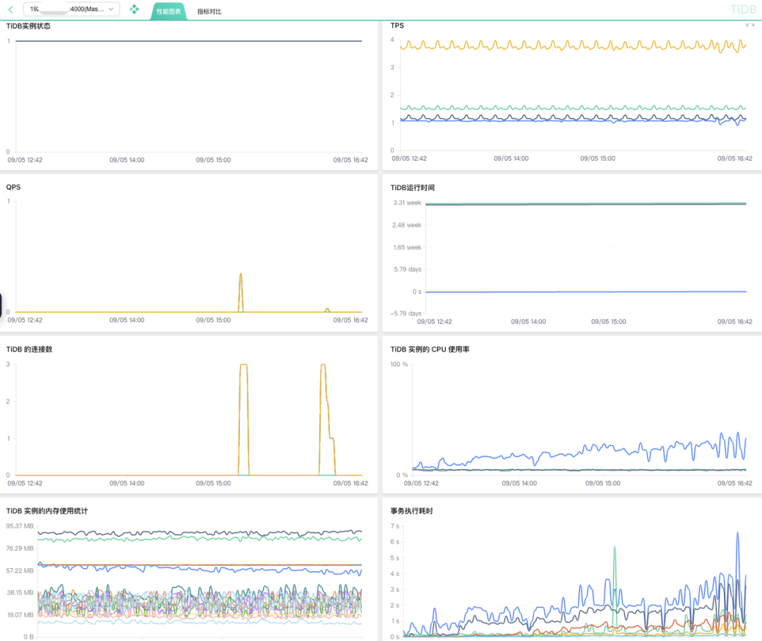
Task: Open the instance selector dropdown ending in :4000(Mas...
Action: pyautogui.click(x=71, y=8)
